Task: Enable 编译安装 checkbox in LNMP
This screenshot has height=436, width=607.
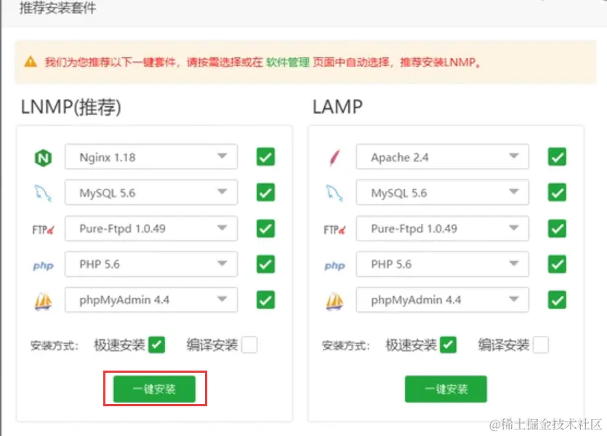Action: pos(249,344)
